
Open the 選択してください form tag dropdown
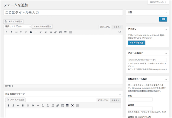pos(18,27)
